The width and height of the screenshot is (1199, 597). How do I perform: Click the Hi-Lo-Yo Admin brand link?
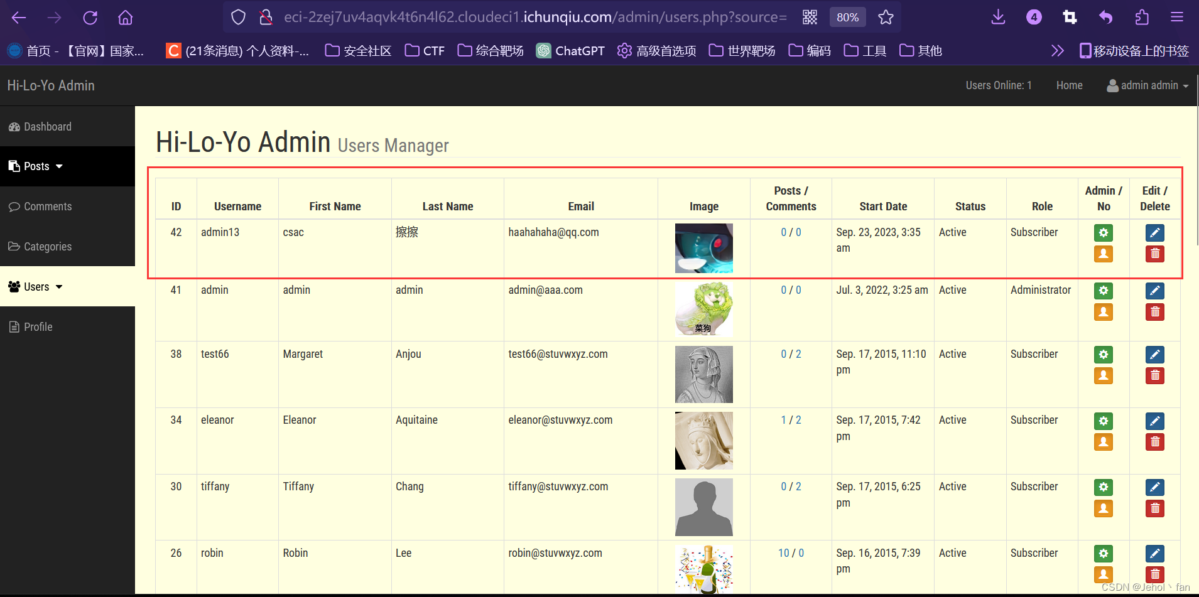click(x=51, y=85)
